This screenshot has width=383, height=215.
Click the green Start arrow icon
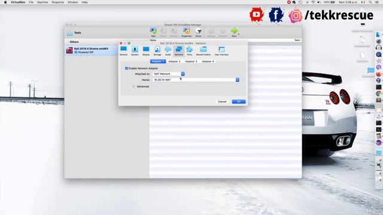[234, 31]
